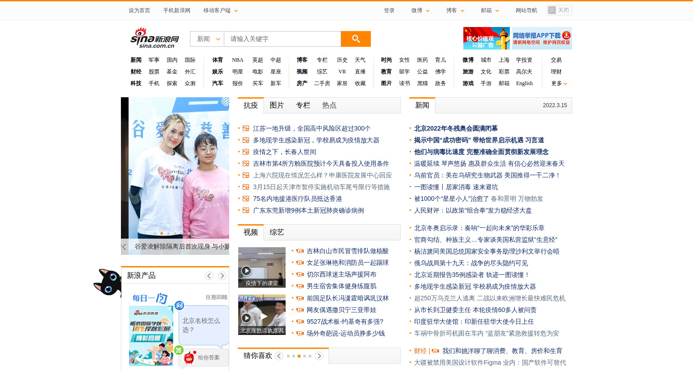693x371 pixels.
Task: Click image icon beside 75名内地援港医疗队员抵达香港
Action: (x=246, y=199)
